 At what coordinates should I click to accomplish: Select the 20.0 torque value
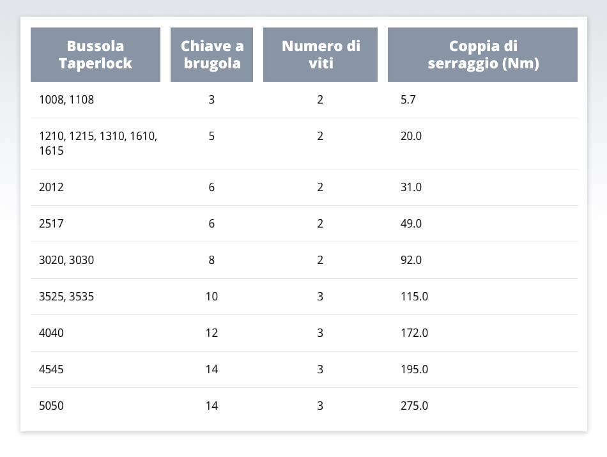411,136
